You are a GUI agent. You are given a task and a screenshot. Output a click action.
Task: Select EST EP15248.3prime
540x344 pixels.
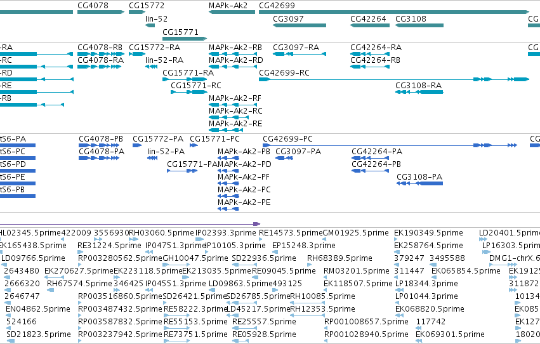click(303, 246)
